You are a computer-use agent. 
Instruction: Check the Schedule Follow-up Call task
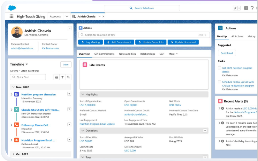click(x=219, y=82)
